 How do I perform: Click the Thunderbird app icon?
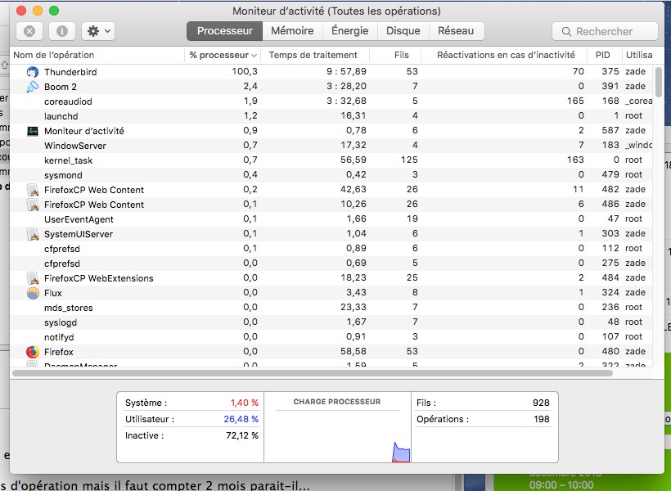point(33,72)
